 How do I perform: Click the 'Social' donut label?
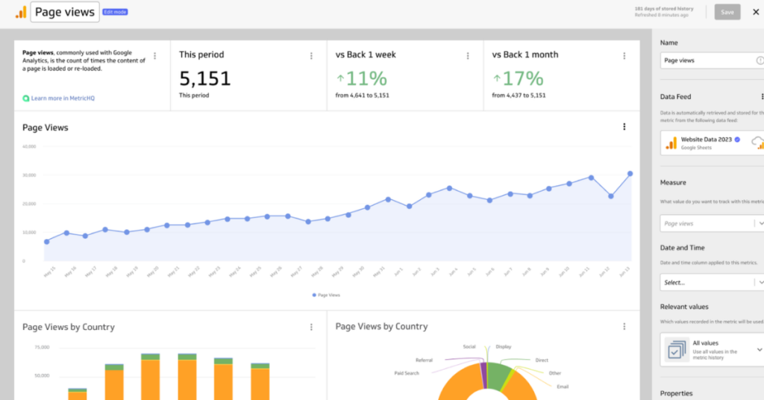(469, 347)
